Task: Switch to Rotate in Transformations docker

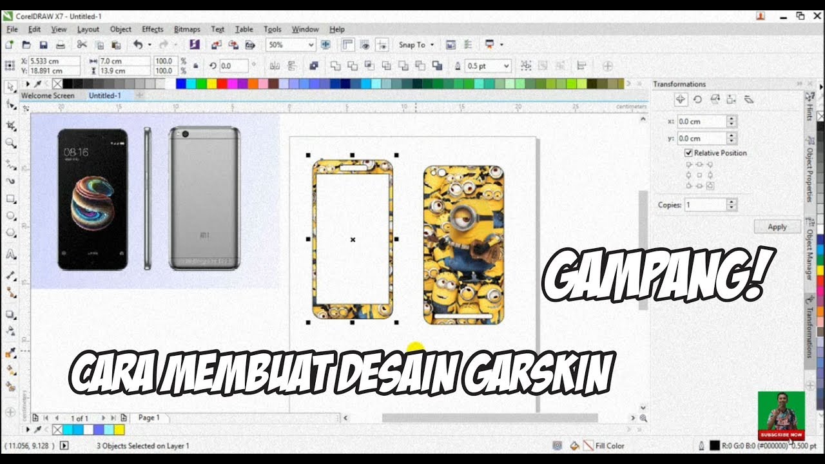Action: [697, 99]
